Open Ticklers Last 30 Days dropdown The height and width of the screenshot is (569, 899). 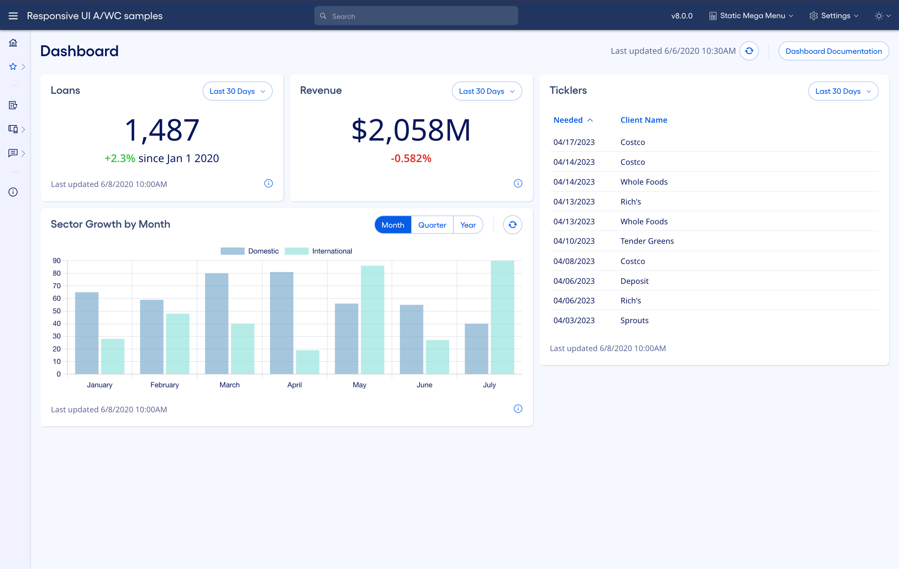click(843, 91)
